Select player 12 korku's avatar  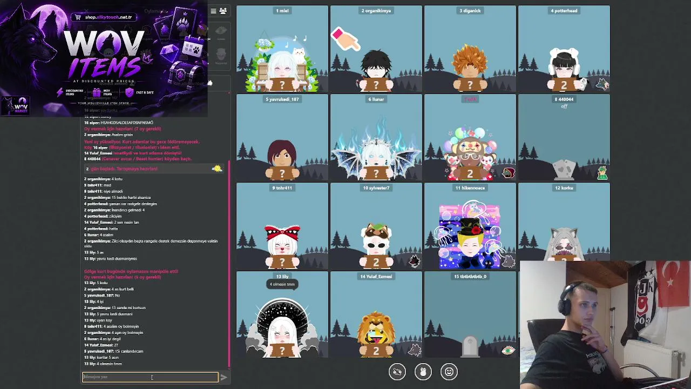click(564, 245)
